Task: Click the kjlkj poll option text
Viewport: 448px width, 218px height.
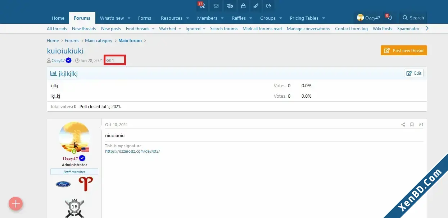Action: click(x=54, y=86)
